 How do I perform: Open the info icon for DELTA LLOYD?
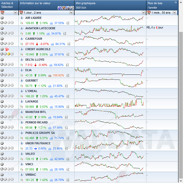(22, 60)
